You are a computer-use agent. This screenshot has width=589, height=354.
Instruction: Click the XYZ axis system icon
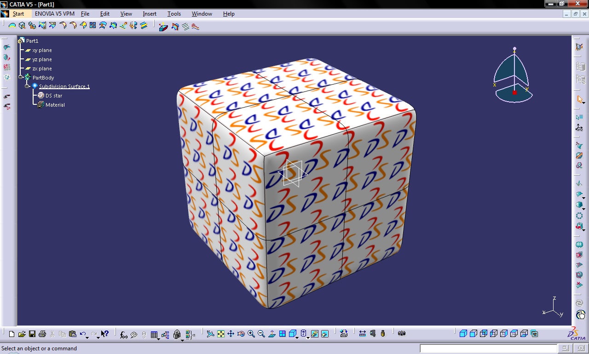point(580,127)
